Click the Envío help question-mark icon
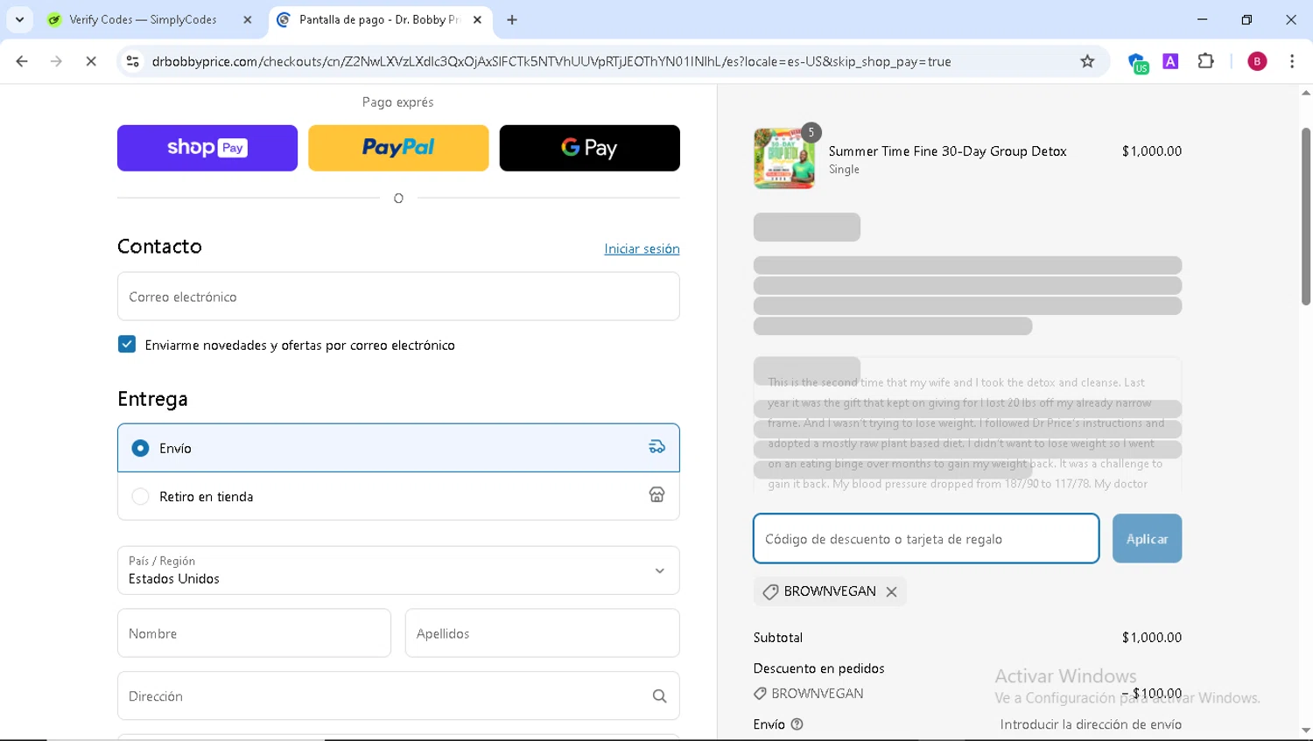The image size is (1313, 741). (x=797, y=724)
